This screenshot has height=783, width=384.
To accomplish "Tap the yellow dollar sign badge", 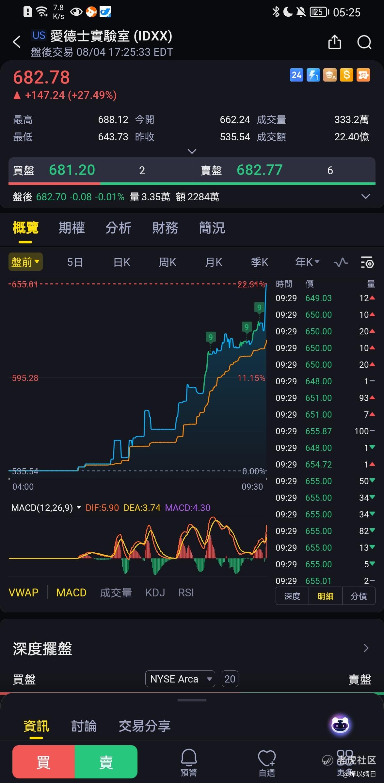I will [x=346, y=75].
